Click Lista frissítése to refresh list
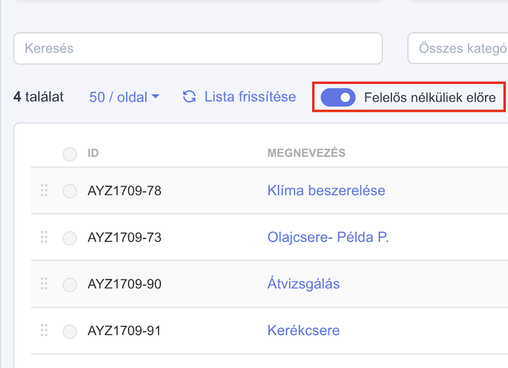The width and height of the screenshot is (508, 368). 250,97
